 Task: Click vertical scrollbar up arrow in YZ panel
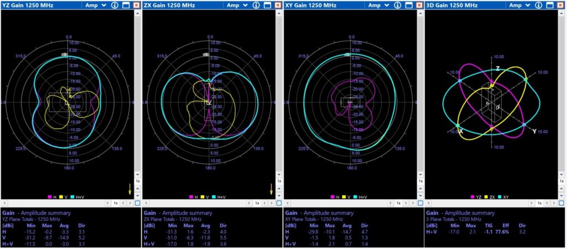click(x=137, y=13)
